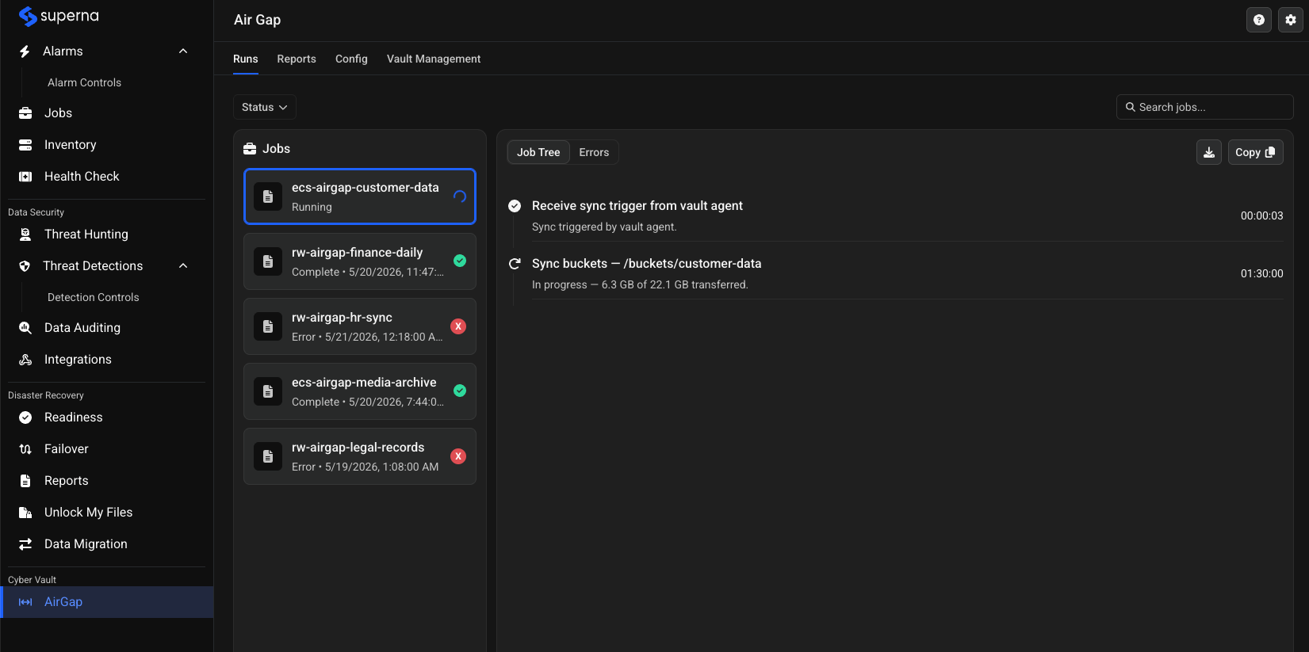This screenshot has height=652, width=1309.
Task: Click the Unlock My Files icon
Action: coord(25,513)
